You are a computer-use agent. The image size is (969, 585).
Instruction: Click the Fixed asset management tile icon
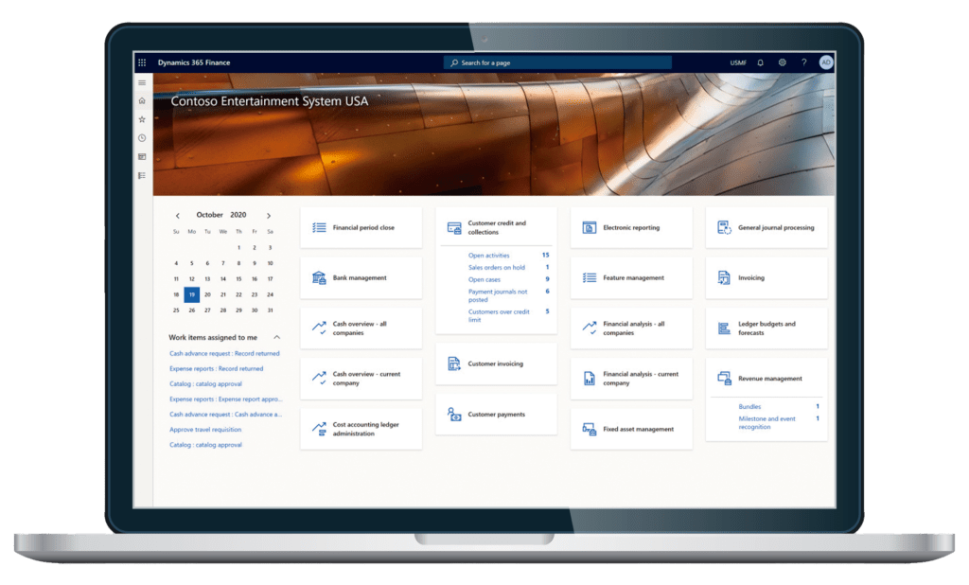(589, 429)
